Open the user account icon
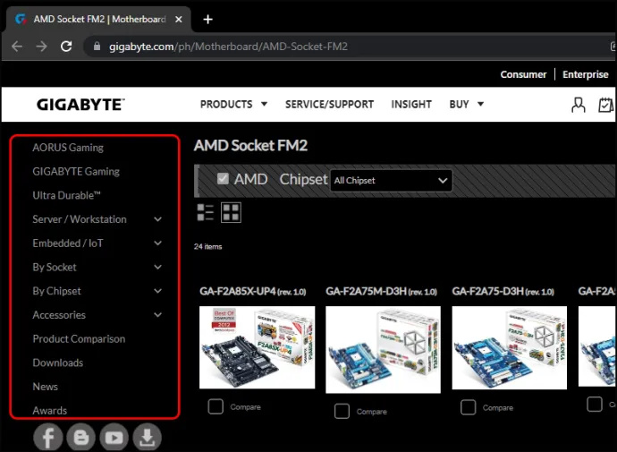This screenshot has height=452, width=617. point(578,105)
